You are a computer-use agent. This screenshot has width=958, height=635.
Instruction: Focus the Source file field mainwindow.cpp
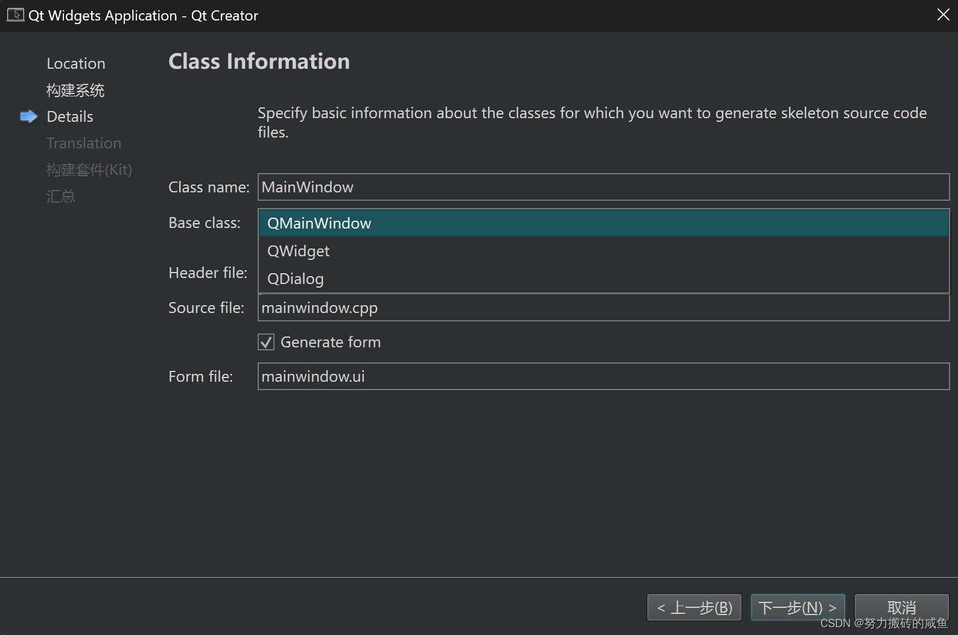click(603, 308)
